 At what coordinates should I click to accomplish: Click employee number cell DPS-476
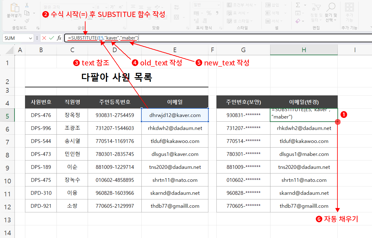coord(41,115)
